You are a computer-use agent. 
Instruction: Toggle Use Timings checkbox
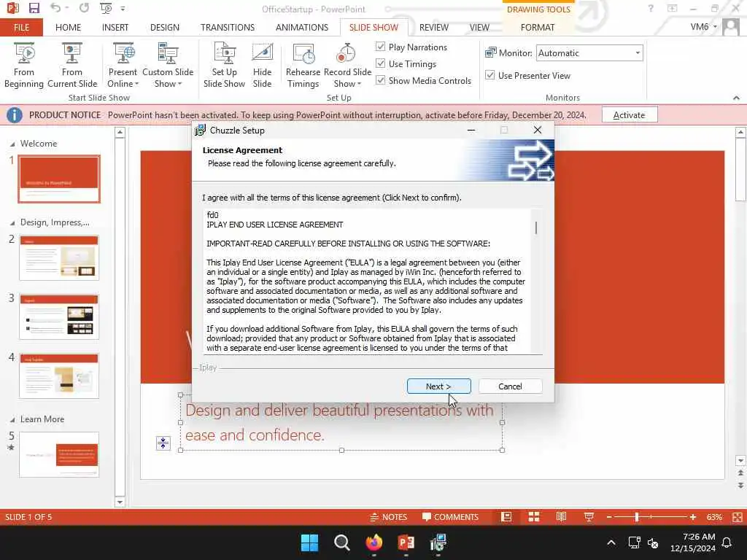(380, 63)
